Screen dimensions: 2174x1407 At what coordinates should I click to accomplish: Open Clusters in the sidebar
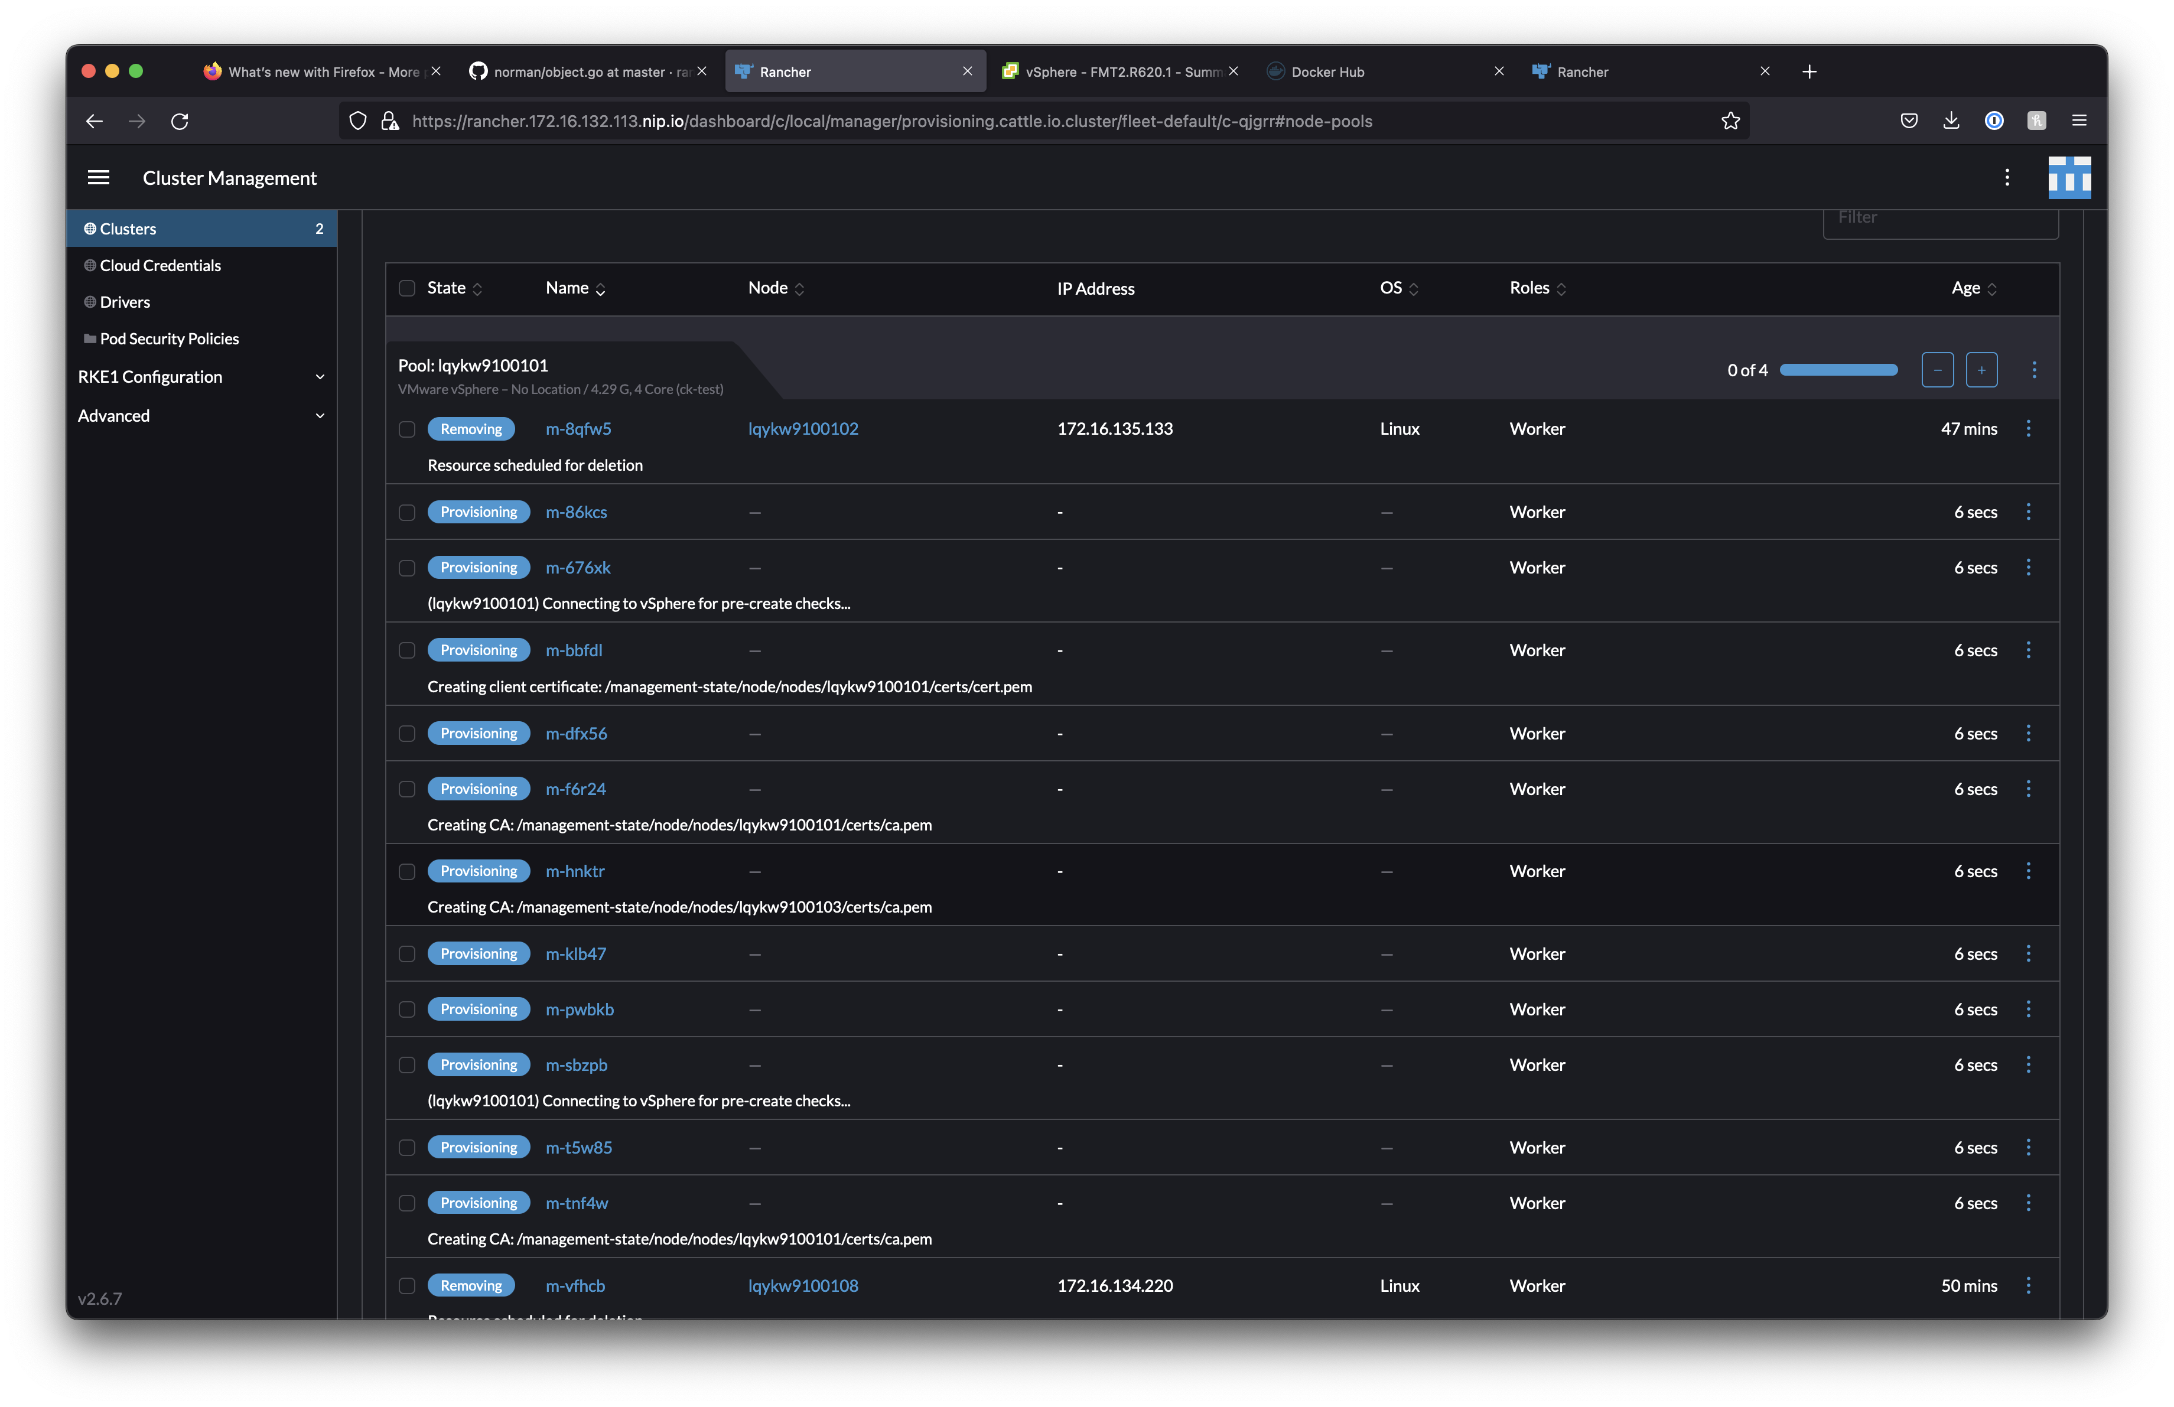[201, 229]
